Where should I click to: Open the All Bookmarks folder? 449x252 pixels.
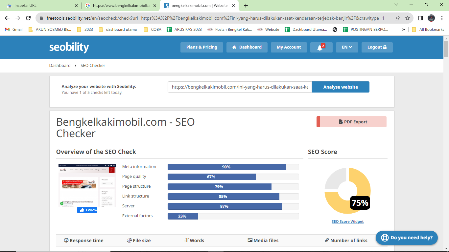[x=428, y=29]
